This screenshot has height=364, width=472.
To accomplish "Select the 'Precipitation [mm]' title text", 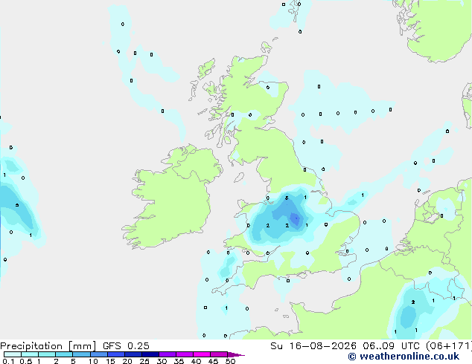I will coord(48,346).
